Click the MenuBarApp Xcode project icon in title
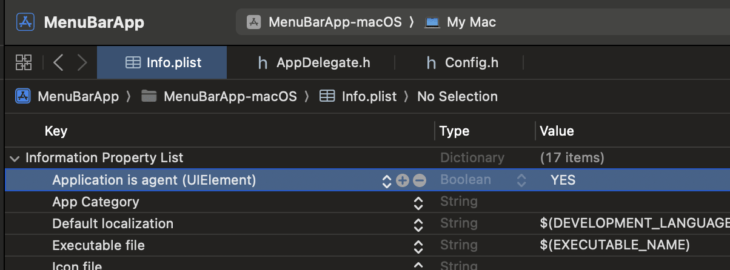The width and height of the screenshot is (730, 270). pos(25,22)
